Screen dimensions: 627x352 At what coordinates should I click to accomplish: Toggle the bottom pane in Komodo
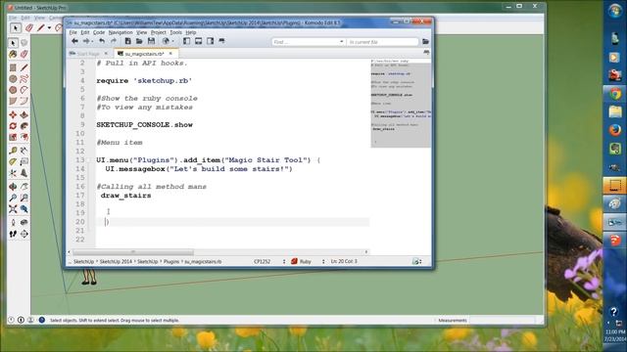[x=198, y=41]
